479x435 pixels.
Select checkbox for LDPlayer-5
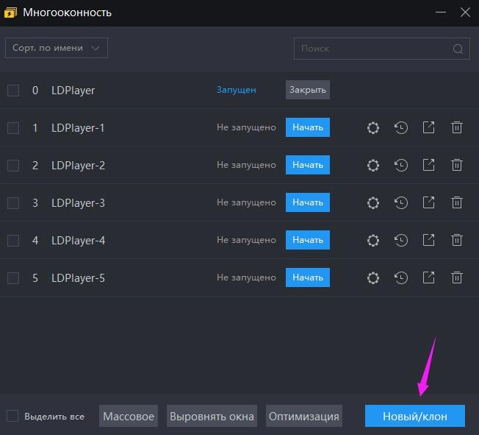tap(13, 277)
